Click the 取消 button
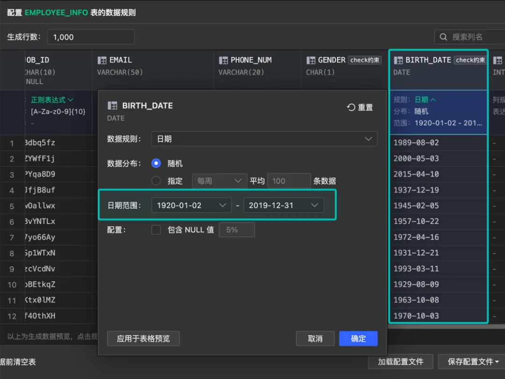 click(x=315, y=338)
